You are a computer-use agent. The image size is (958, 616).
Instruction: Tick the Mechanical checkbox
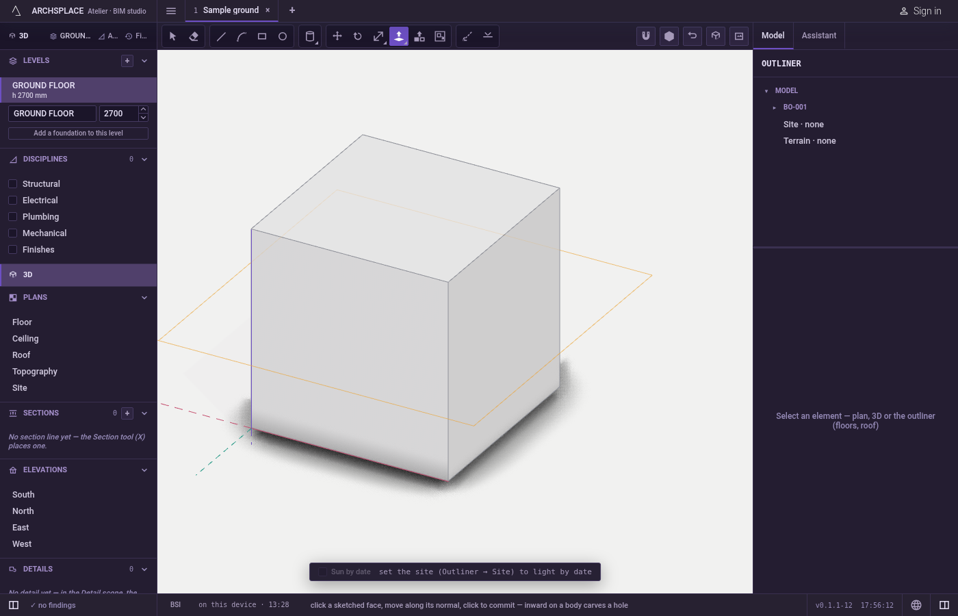click(x=12, y=233)
